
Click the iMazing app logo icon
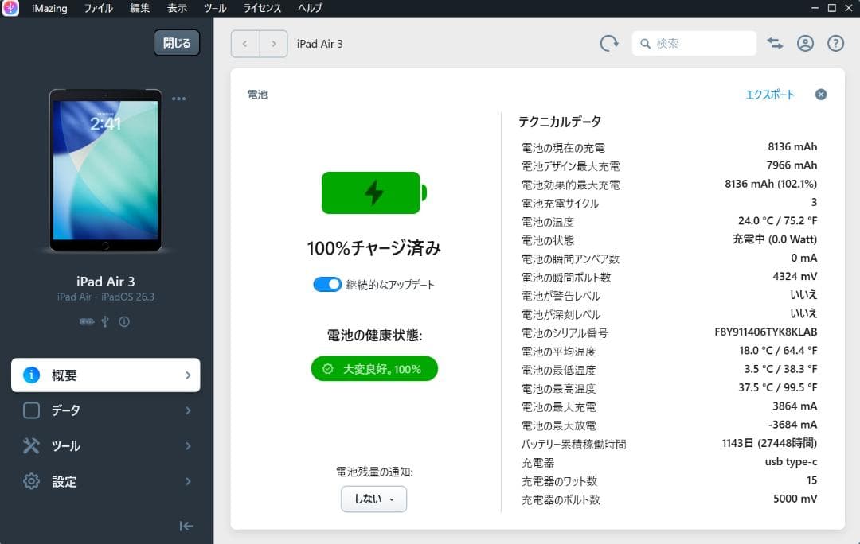[x=10, y=8]
